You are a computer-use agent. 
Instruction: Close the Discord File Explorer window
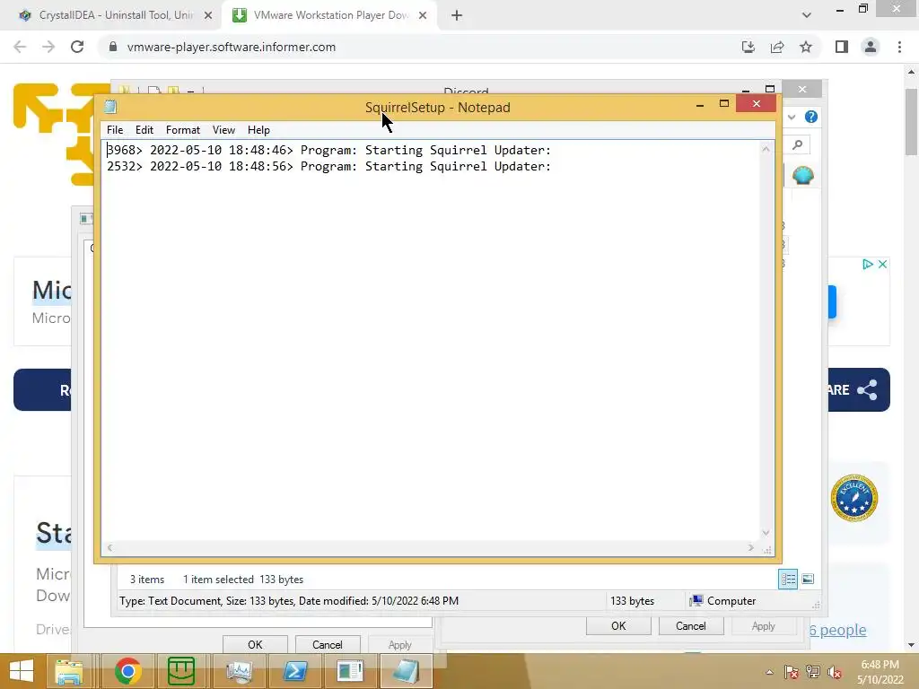tap(801, 89)
